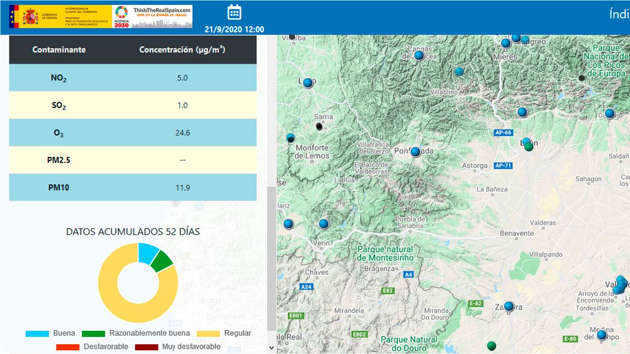Click the AP-66 road badge
The width and height of the screenshot is (630, 354).
pos(503,133)
